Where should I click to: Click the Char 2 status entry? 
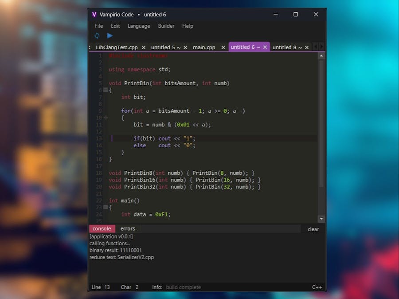tap(129, 287)
